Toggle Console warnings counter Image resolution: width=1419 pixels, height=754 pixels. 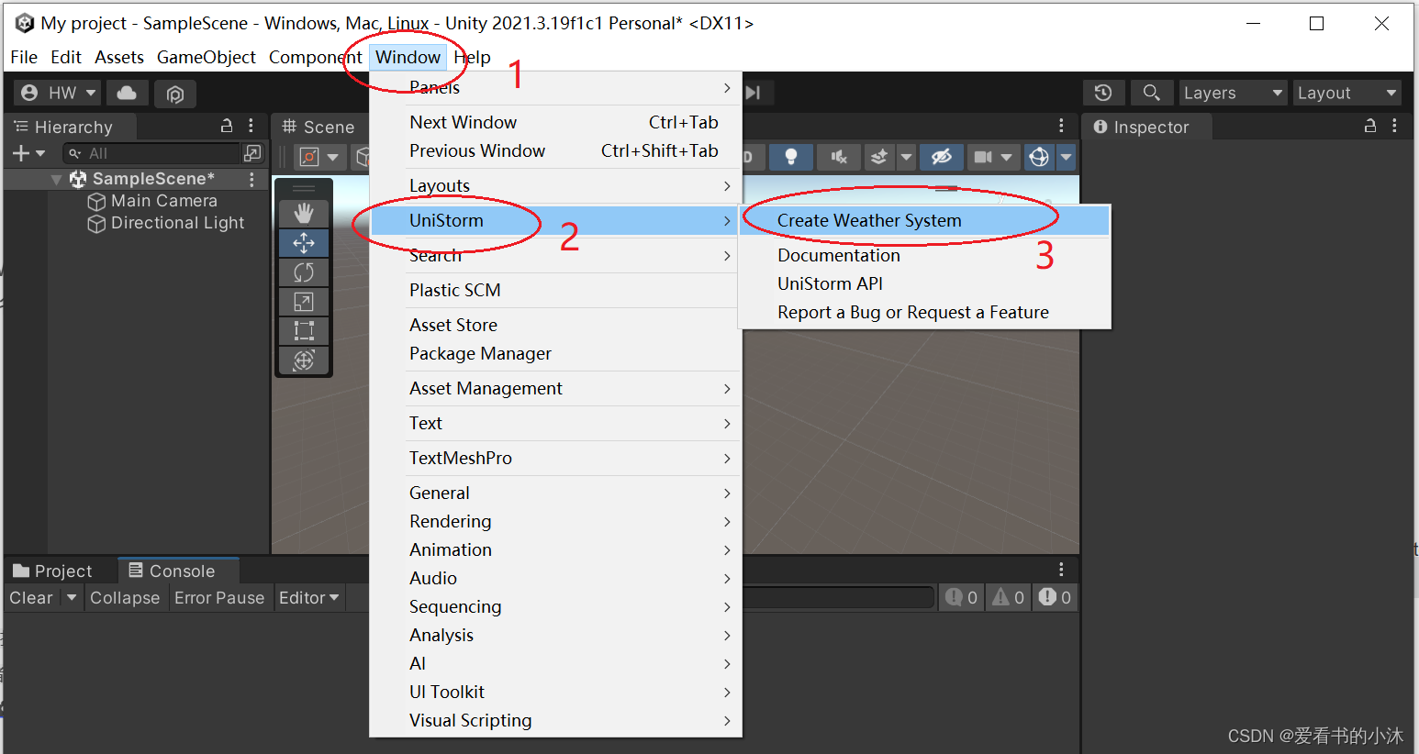click(1008, 598)
